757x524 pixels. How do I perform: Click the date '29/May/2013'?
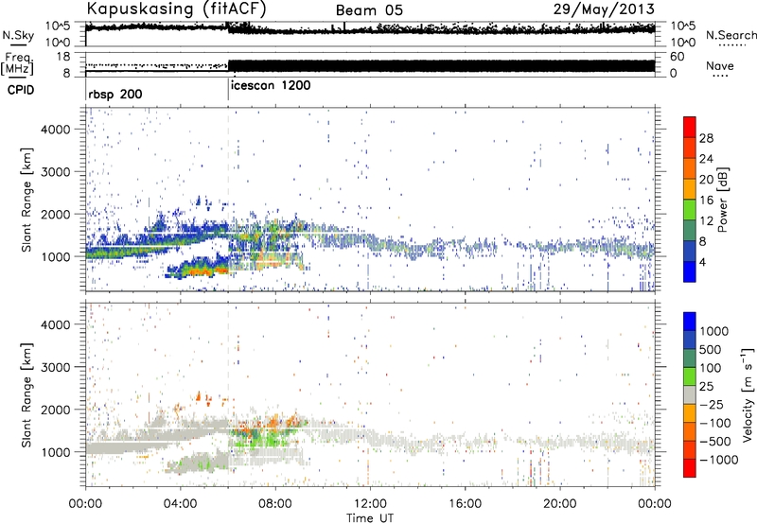click(x=604, y=9)
